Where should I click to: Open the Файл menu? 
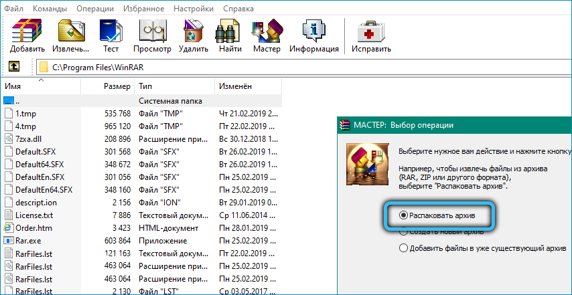pos(14,9)
